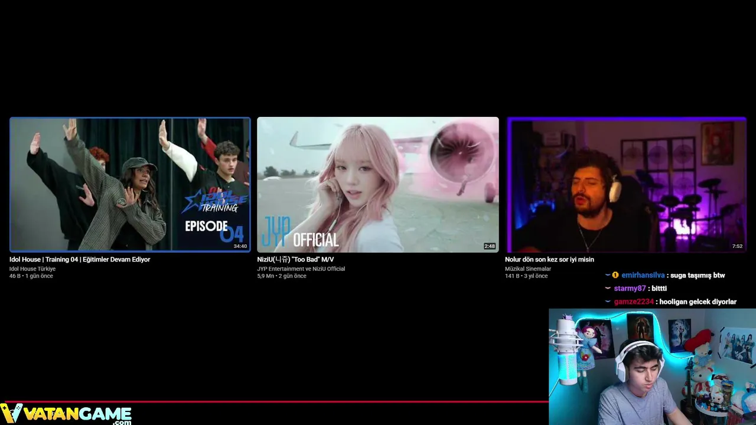Open the NiziU "Too Bad" M/V thumbnail
The height and width of the screenshot is (425, 756).
click(378, 185)
